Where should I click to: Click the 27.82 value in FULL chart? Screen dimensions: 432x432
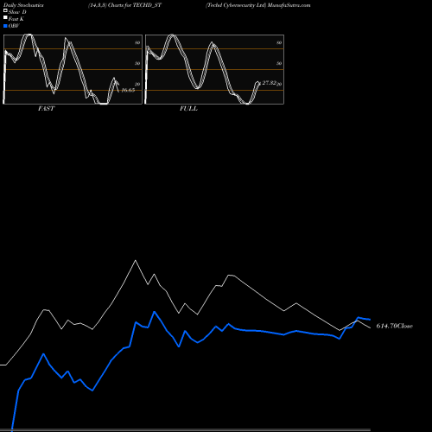click(270, 83)
